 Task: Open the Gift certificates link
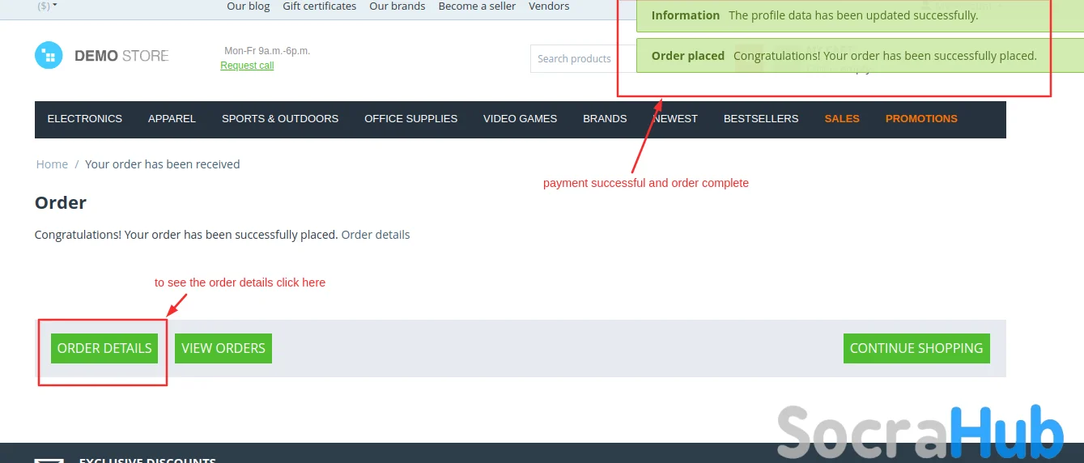[319, 6]
